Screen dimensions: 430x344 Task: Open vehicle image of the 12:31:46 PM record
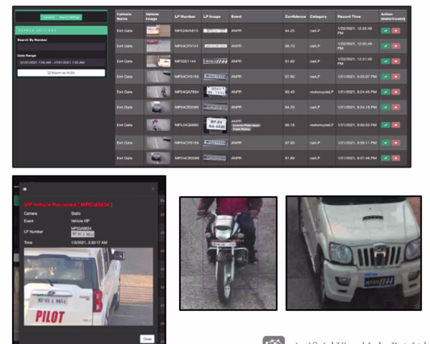coord(158,61)
